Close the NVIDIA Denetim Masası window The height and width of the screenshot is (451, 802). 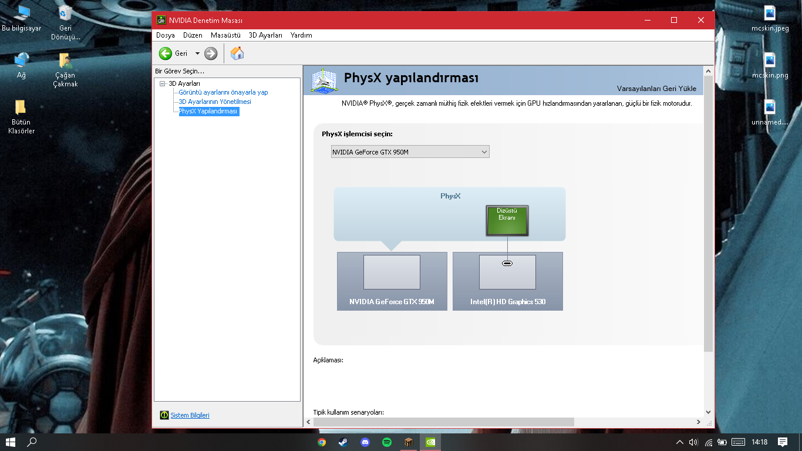(701, 20)
